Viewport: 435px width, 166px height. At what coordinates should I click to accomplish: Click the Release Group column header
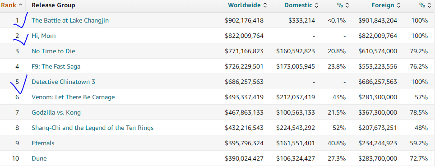[x=53, y=5]
